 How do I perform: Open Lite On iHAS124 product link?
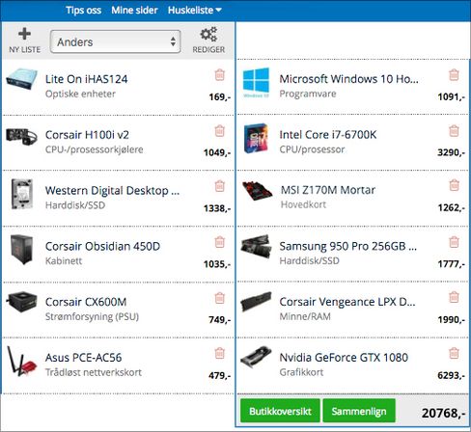click(x=86, y=79)
